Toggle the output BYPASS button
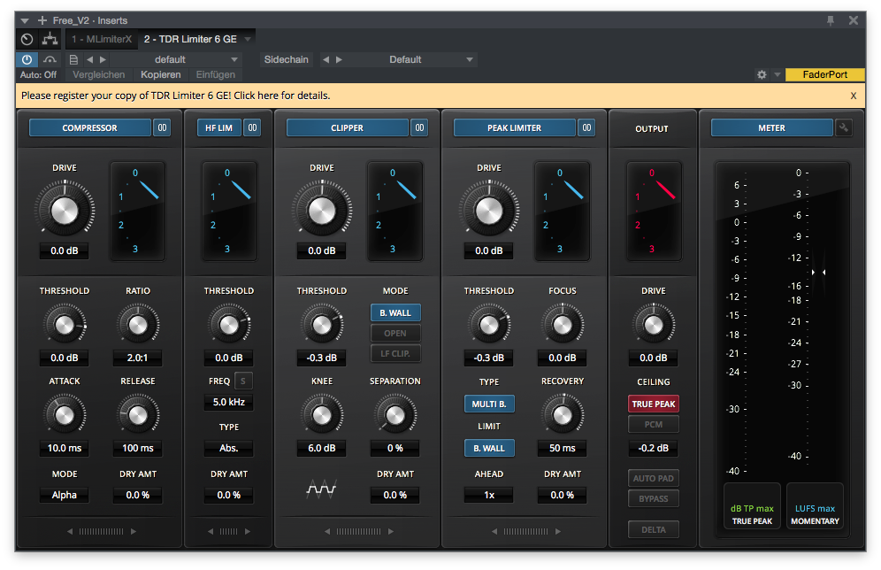Screen dimensions: 881x570 [654, 498]
